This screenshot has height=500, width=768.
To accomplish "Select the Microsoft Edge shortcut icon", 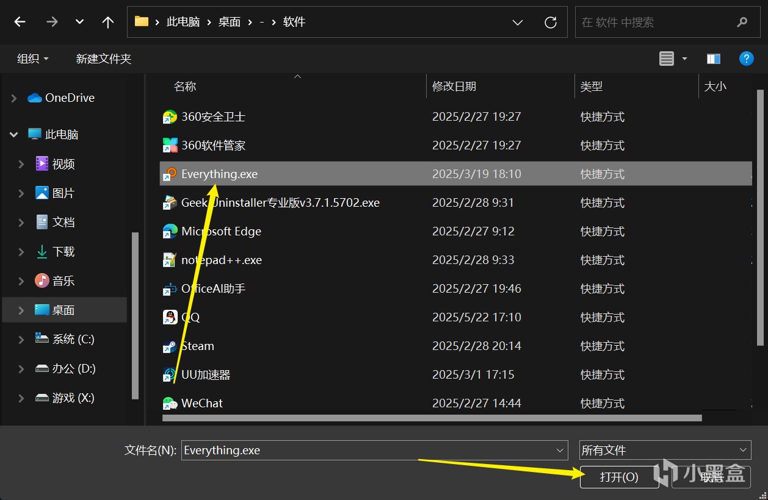I will tap(170, 231).
